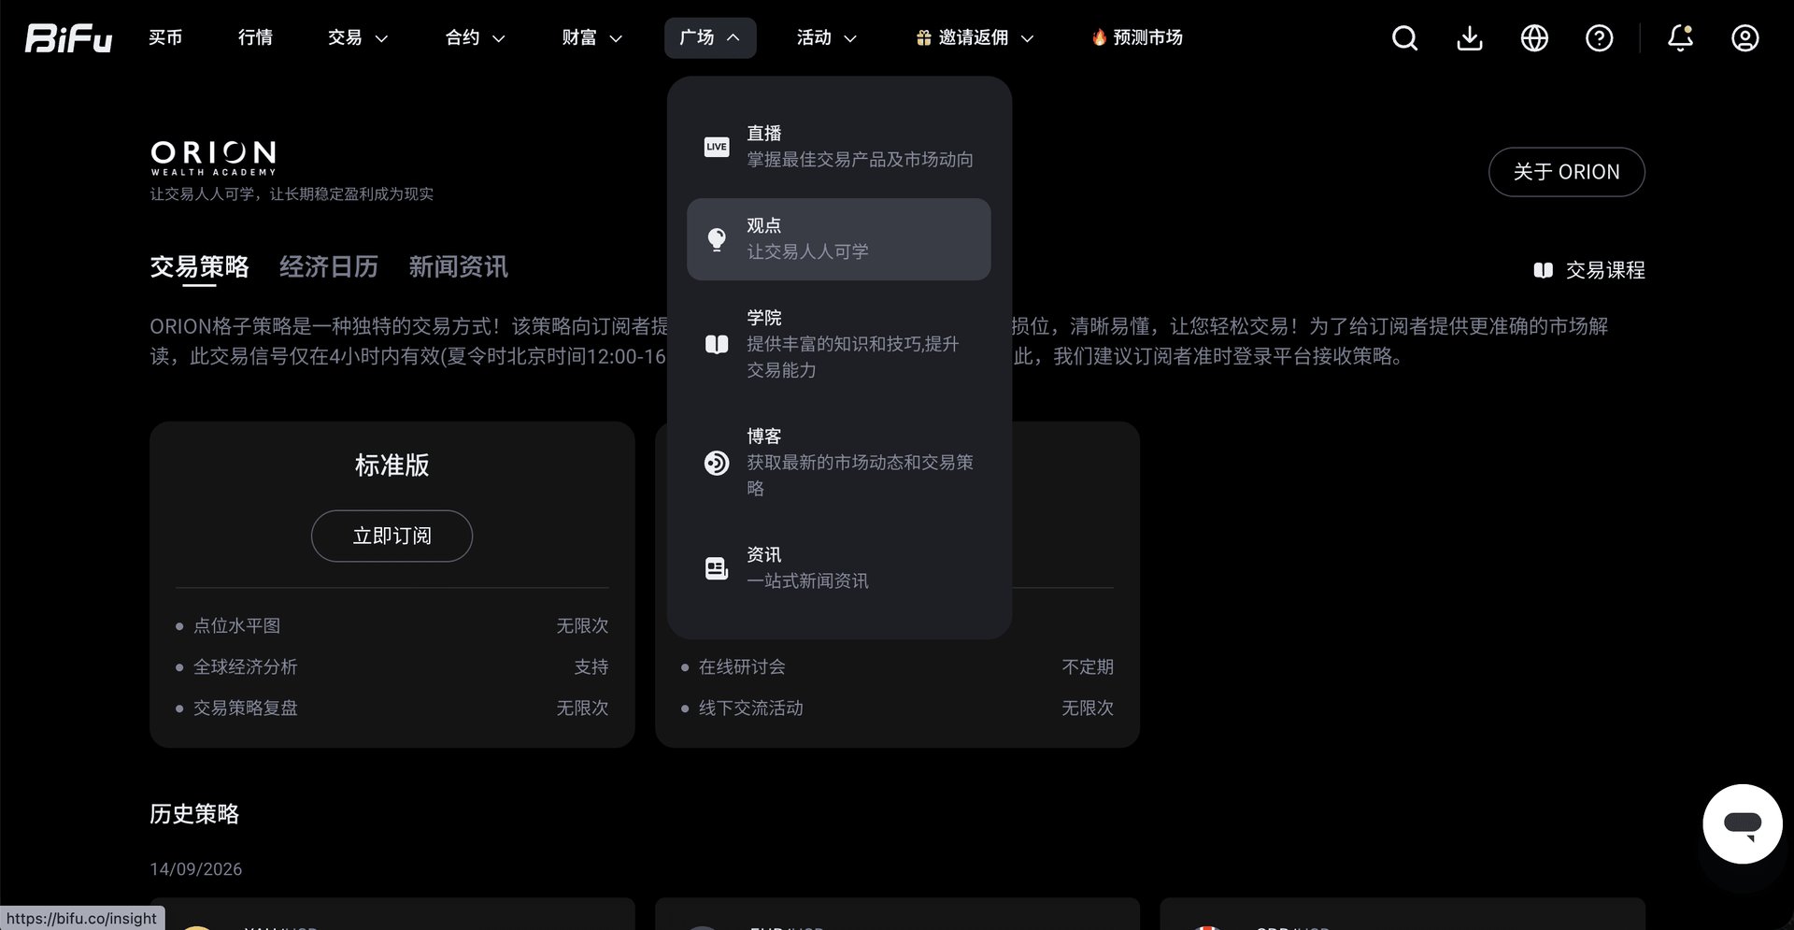The width and height of the screenshot is (1794, 930).
Task: Expand the 合约 dropdown menu
Action: pos(476,38)
